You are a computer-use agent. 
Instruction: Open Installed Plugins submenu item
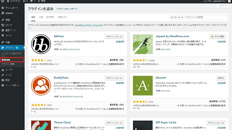click(x=11, y=54)
